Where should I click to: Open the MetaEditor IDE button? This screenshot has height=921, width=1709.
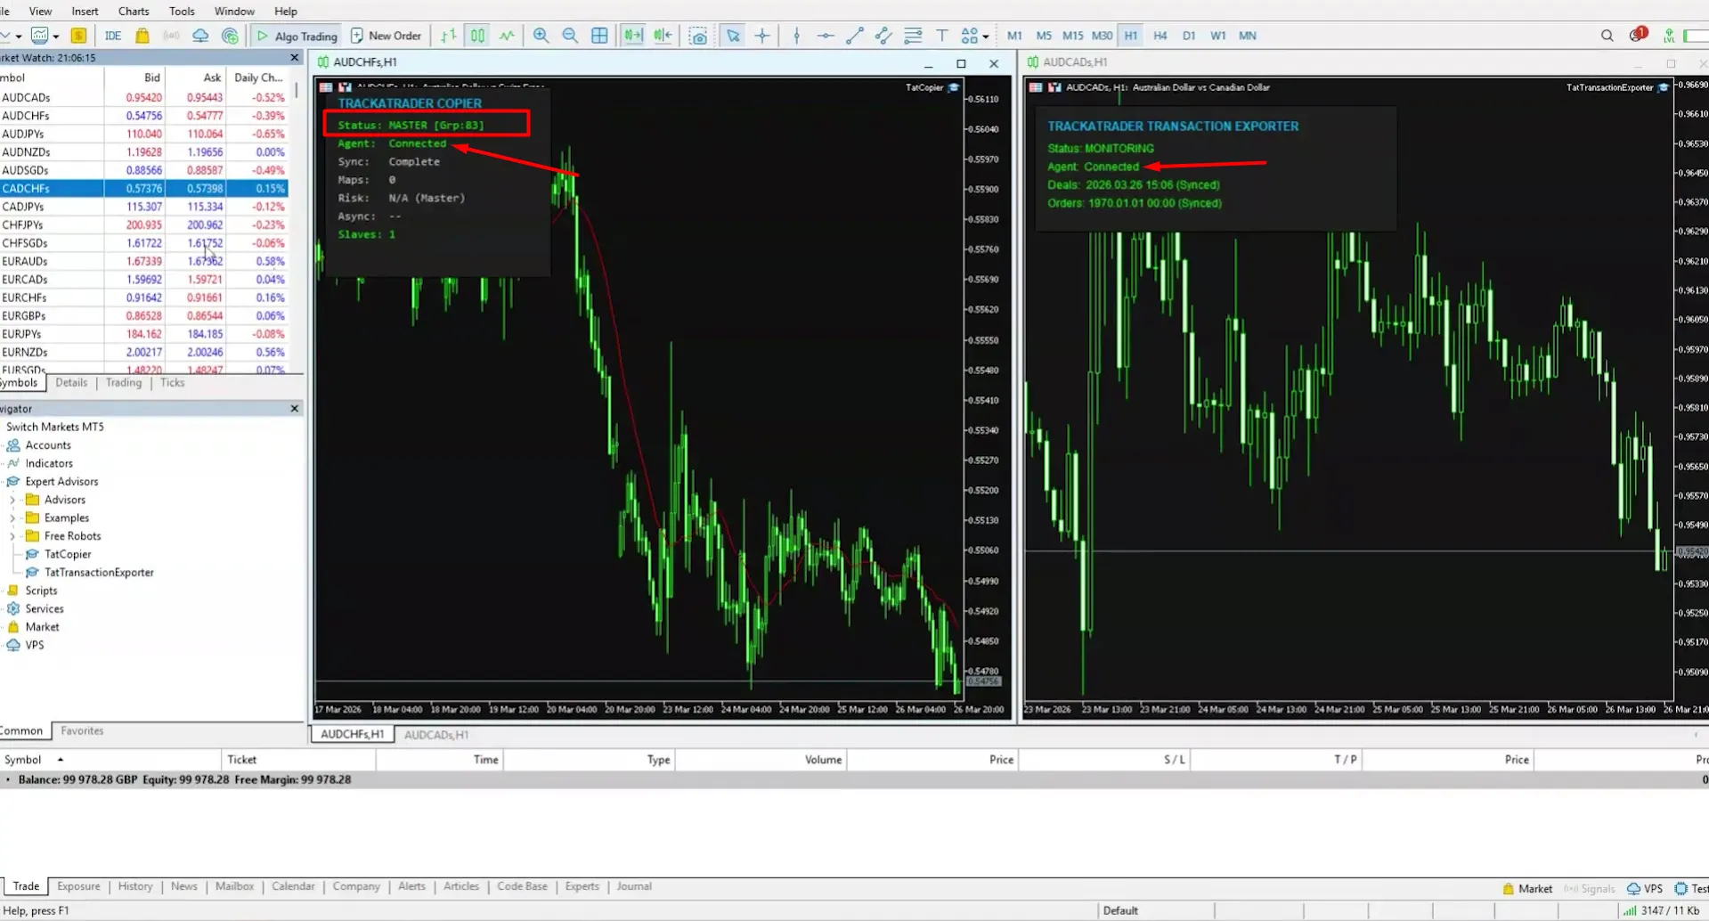[x=112, y=36]
